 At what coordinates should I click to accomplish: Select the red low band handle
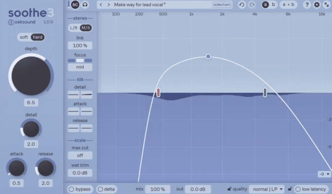tap(158, 92)
